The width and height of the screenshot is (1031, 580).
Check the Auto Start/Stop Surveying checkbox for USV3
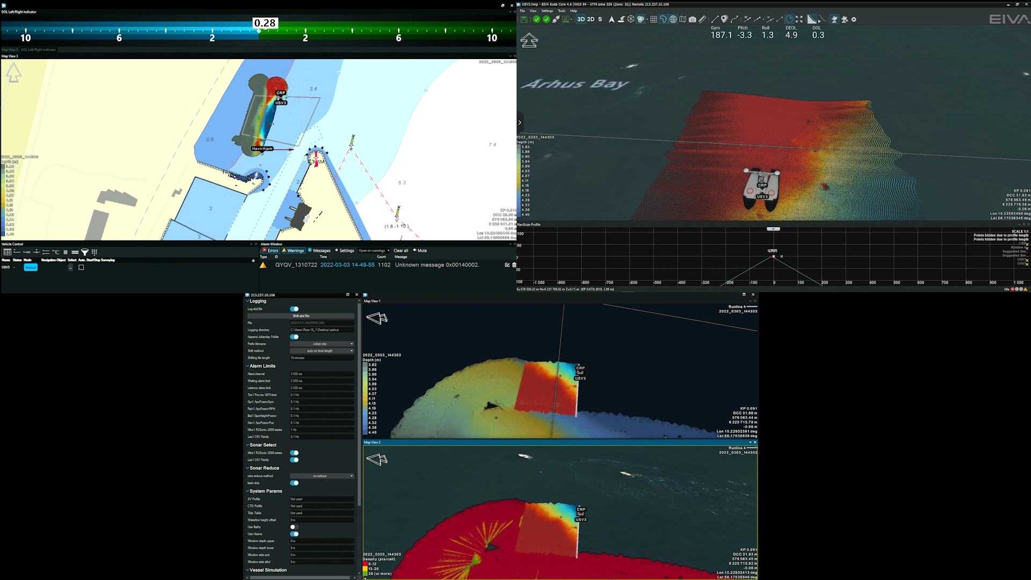point(81,267)
